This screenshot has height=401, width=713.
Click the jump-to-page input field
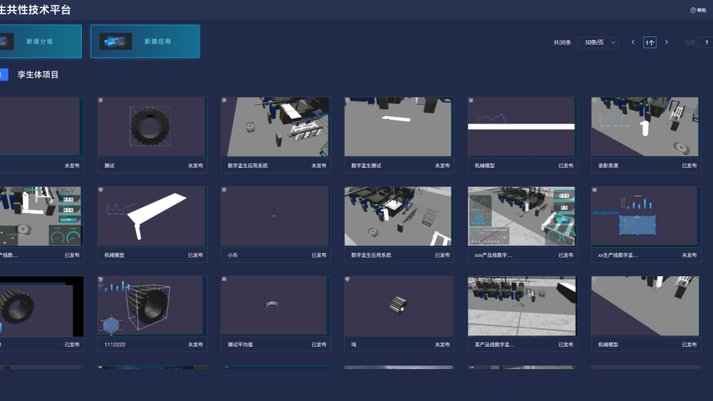point(705,42)
